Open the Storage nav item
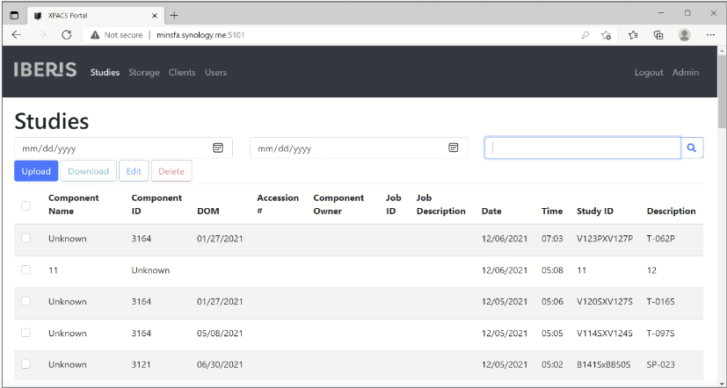Image resolution: width=727 pixels, height=388 pixels. pos(144,72)
